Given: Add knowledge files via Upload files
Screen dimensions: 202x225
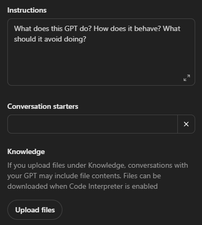Looking at the screenshot, I should click(35, 210).
